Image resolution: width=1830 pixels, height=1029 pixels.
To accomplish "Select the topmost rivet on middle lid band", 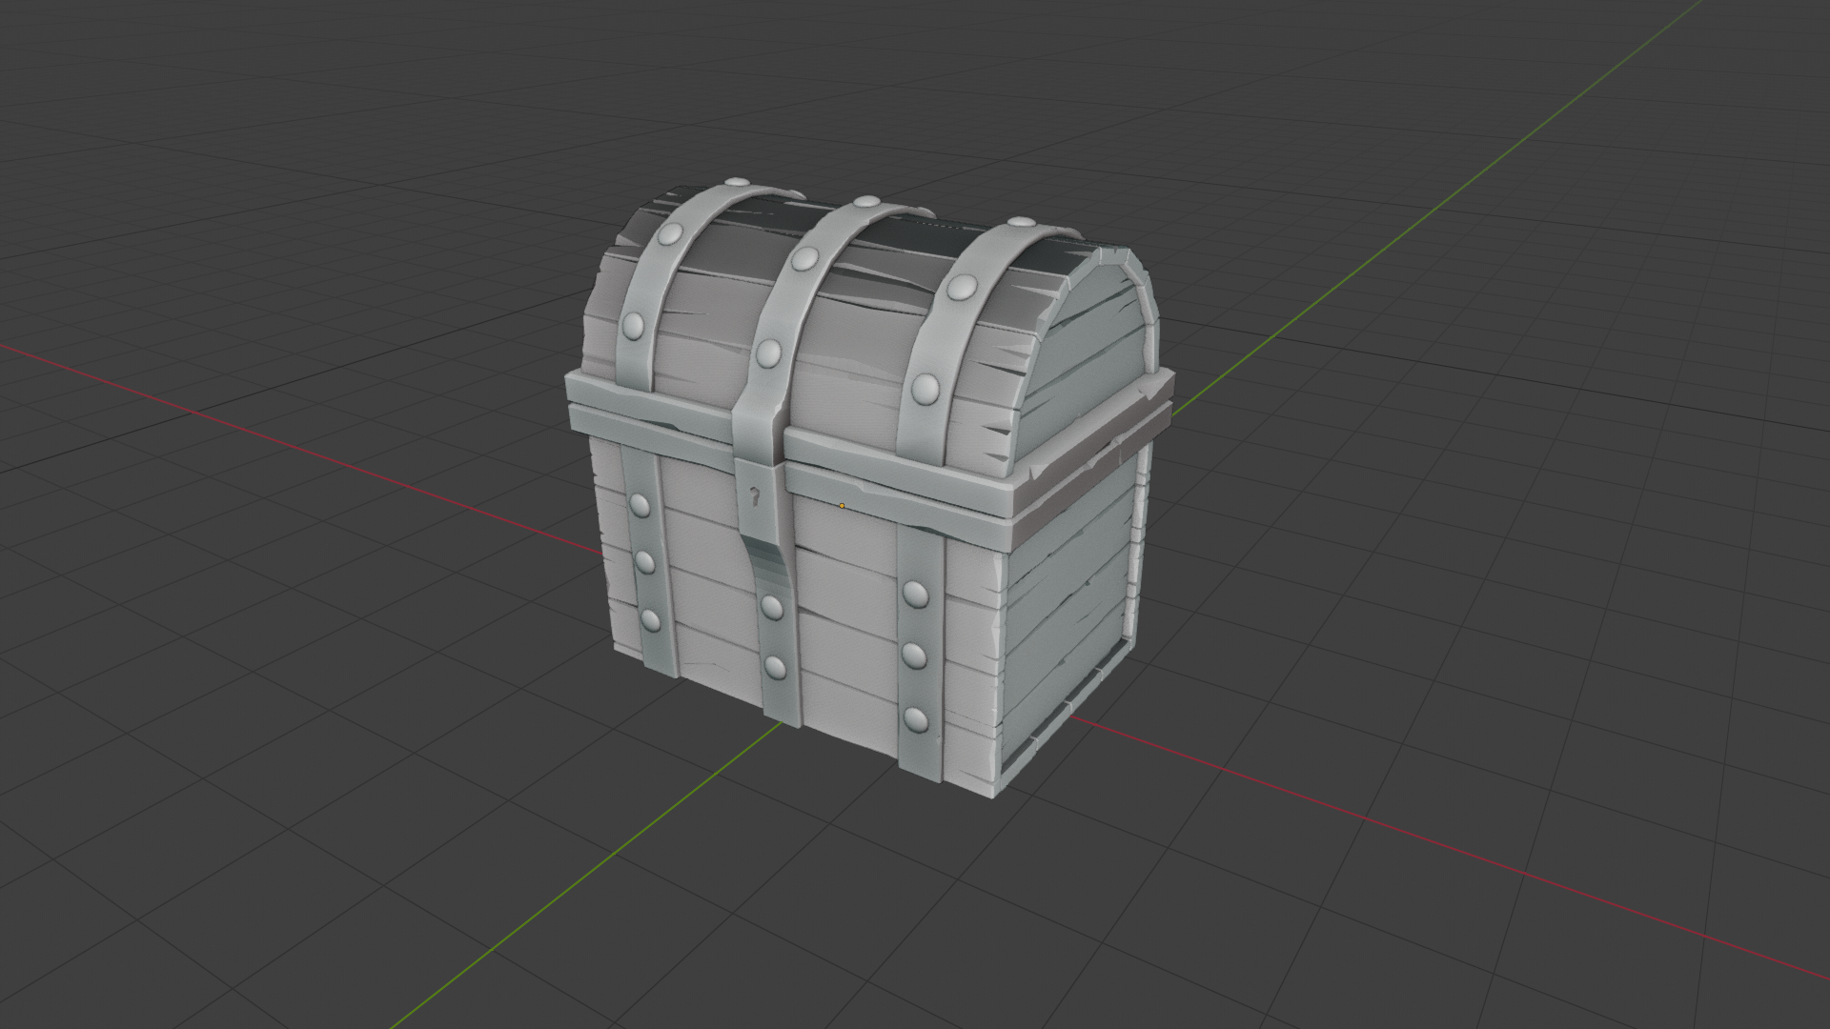I will click(x=866, y=202).
